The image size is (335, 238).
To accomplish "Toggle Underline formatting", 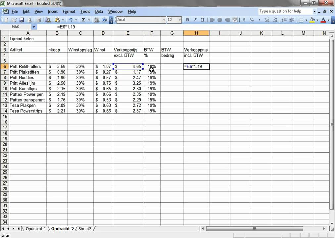I will point(203,20).
